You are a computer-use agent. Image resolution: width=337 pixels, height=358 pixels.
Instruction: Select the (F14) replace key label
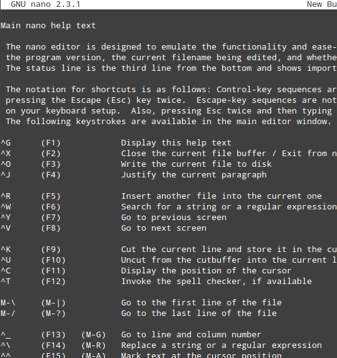[x=53, y=345]
